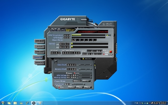Click the yellow side arrow on Adjustment panel
168x105 pixels.
pos(95,65)
